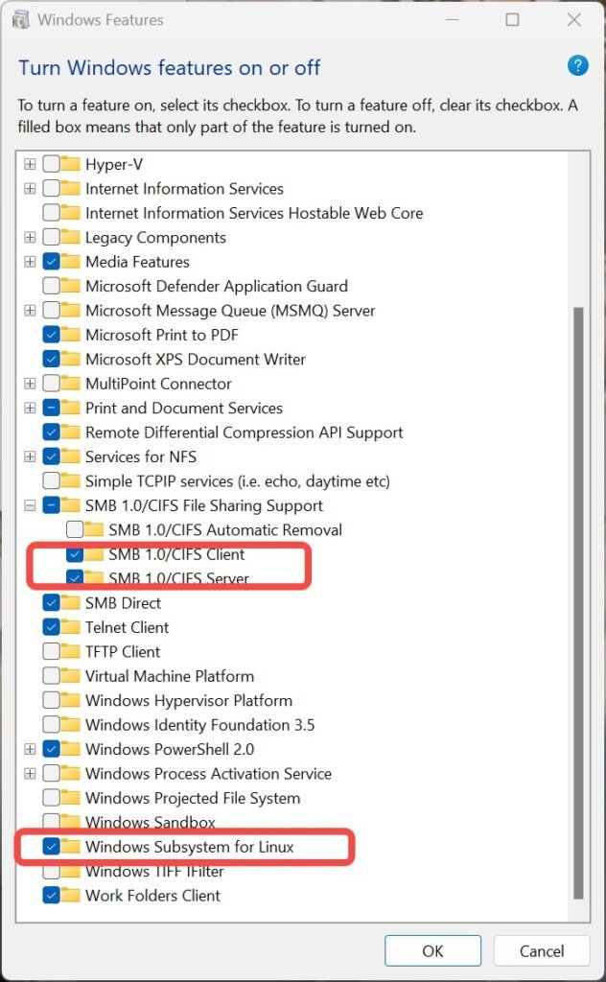Click the folder icon beside SMB Direct
Viewport: 606px width, 982px height.
point(71,603)
